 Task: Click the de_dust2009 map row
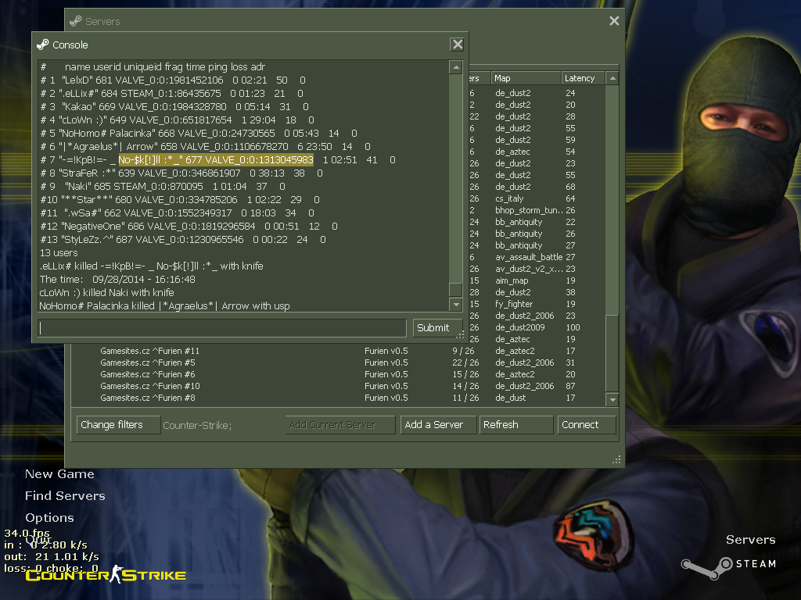537,327
